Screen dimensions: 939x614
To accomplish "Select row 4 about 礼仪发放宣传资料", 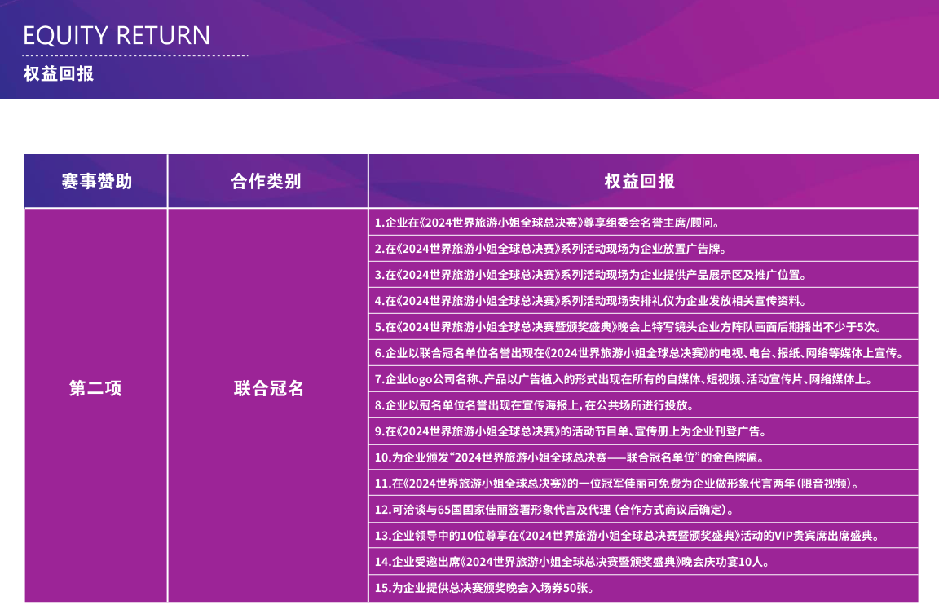I will pos(643,301).
